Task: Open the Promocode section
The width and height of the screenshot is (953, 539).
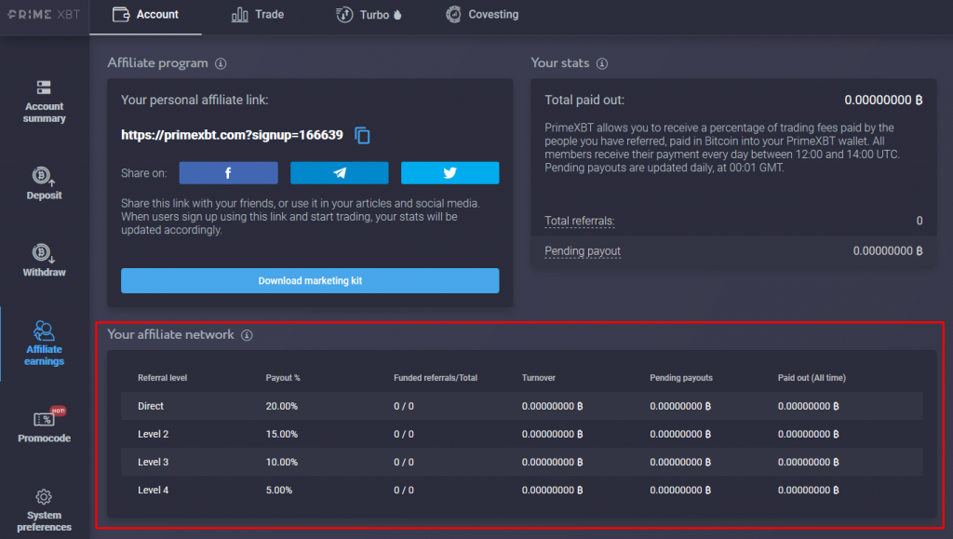Action: (x=44, y=424)
